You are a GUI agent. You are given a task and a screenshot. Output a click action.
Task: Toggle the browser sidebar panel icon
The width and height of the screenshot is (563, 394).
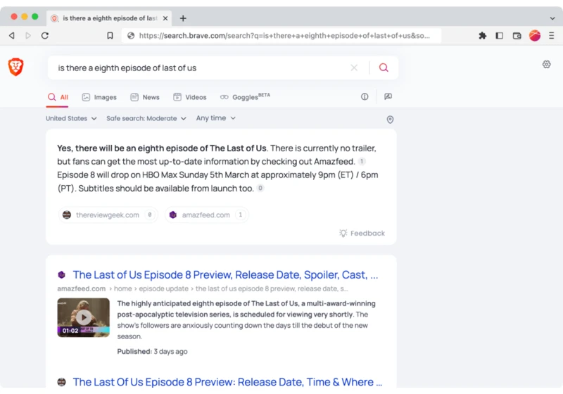[499, 35]
